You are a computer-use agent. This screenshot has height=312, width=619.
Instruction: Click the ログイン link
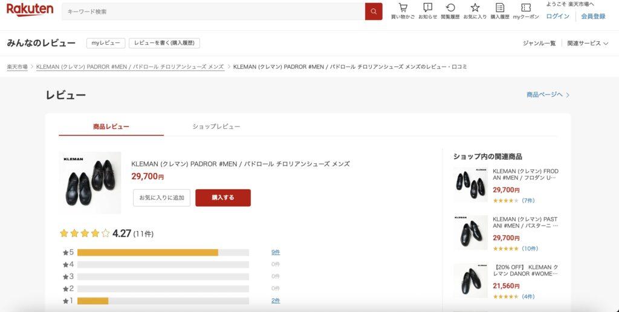pyautogui.click(x=558, y=16)
